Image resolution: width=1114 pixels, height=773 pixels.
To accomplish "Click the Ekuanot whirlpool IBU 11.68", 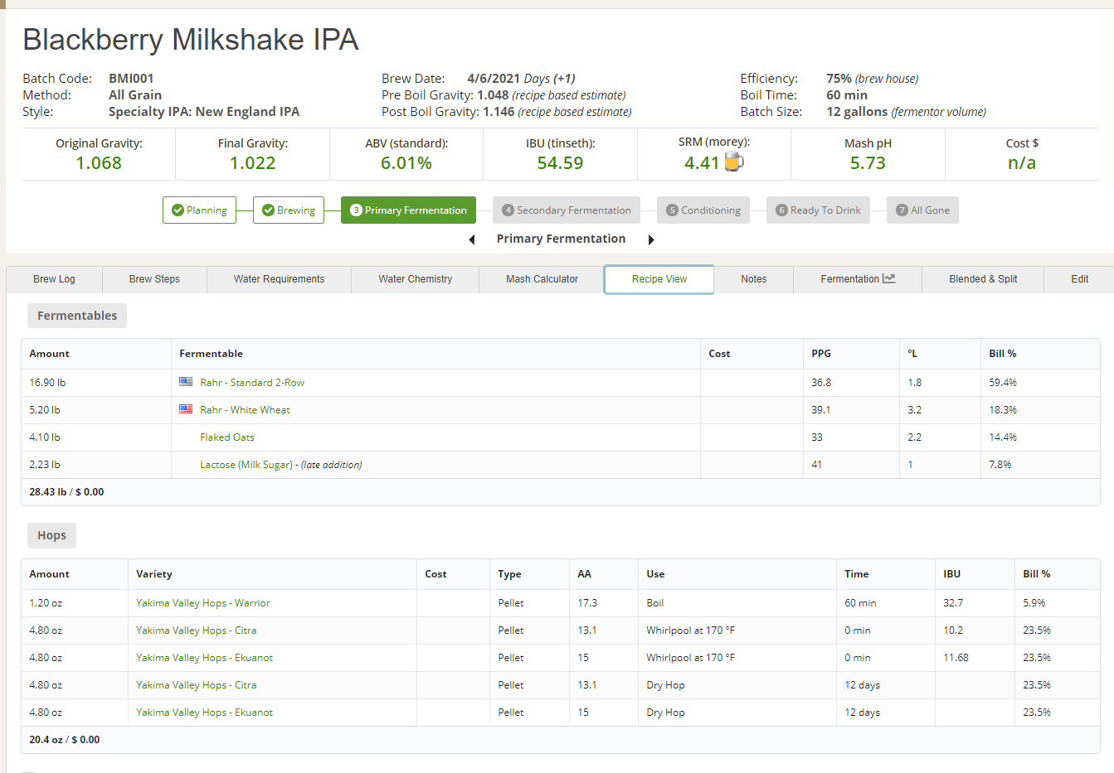I will [x=956, y=658].
